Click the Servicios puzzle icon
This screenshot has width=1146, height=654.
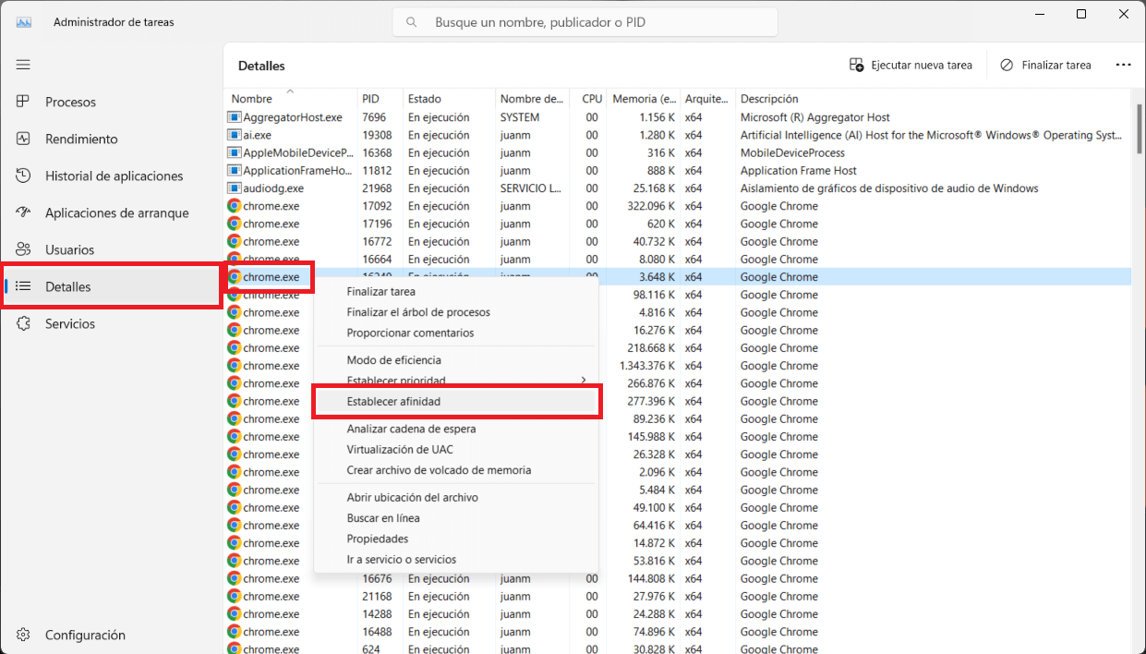pyautogui.click(x=23, y=323)
